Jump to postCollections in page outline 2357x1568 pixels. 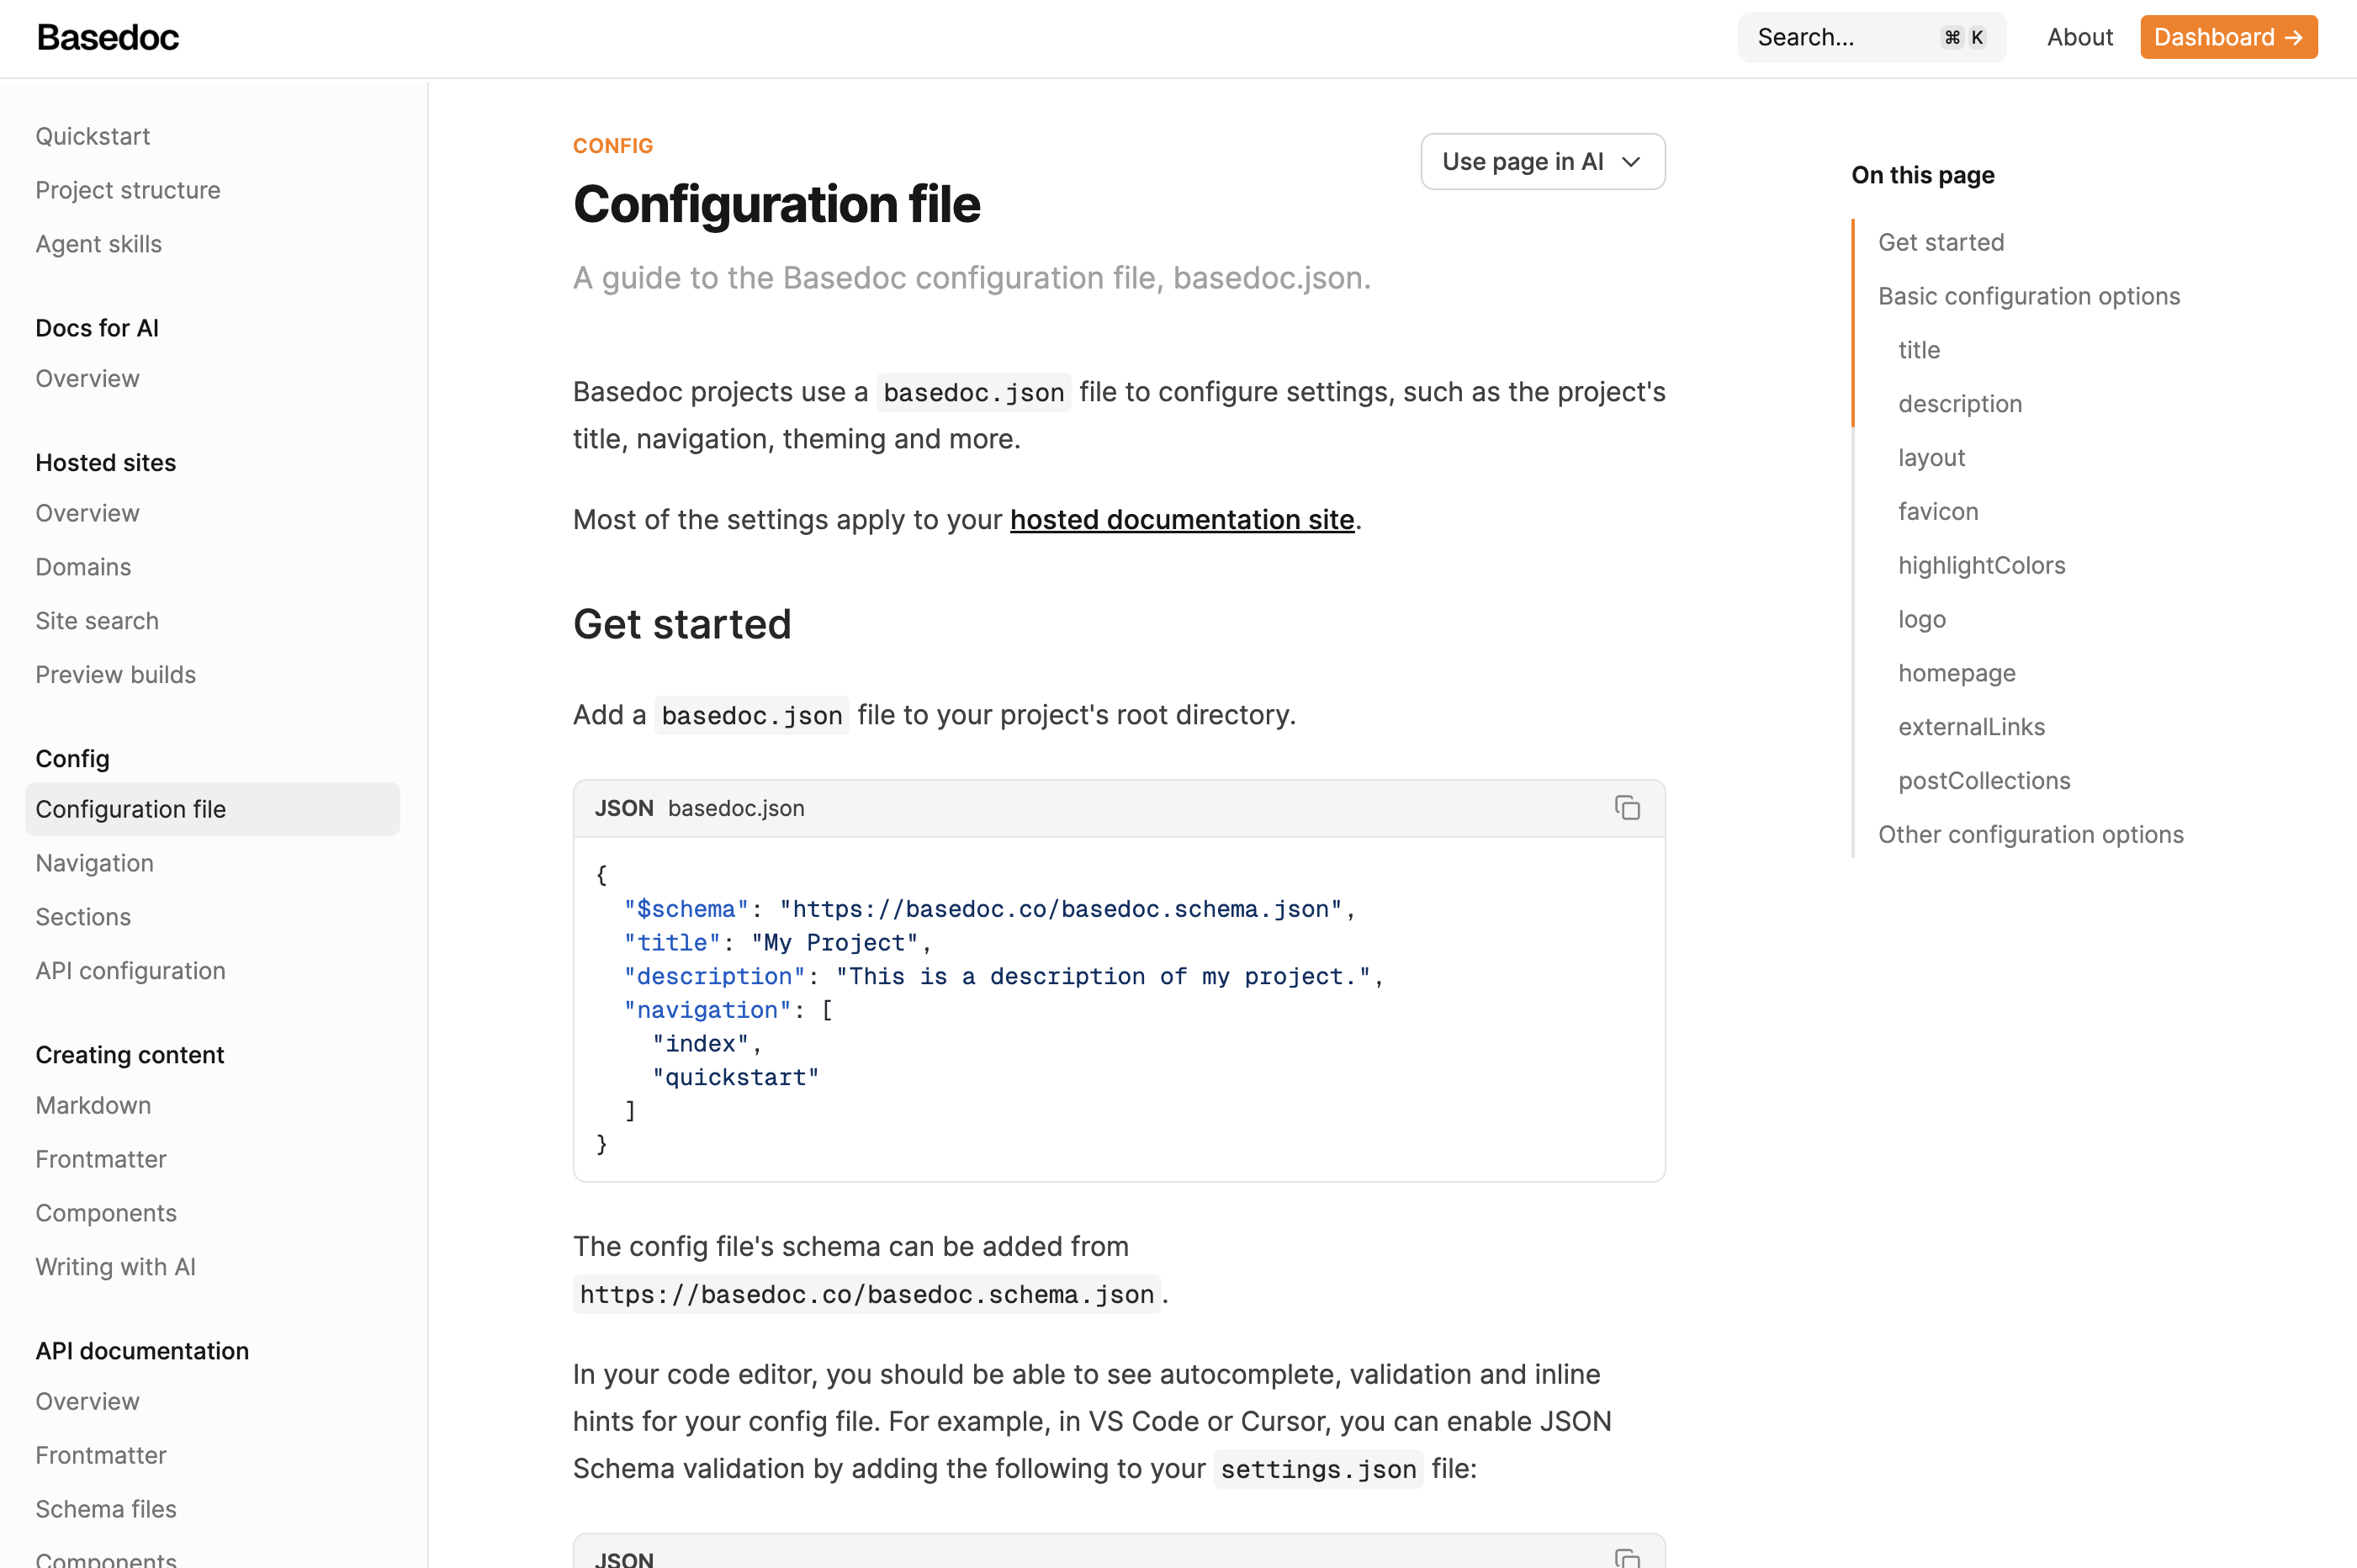coord(1984,781)
